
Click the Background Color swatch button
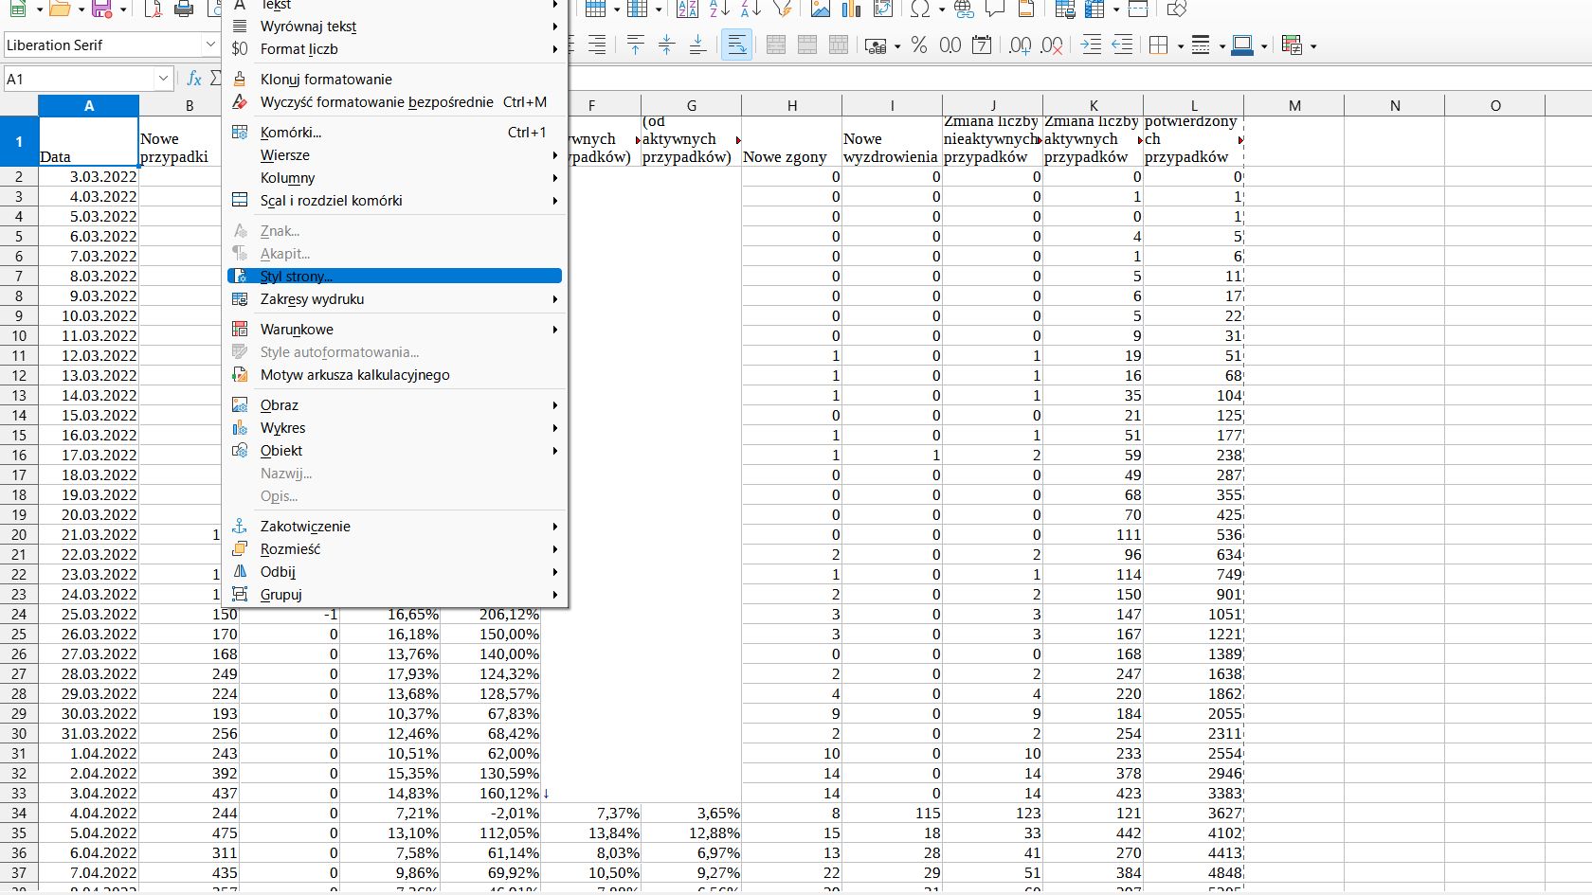coord(1242,45)
